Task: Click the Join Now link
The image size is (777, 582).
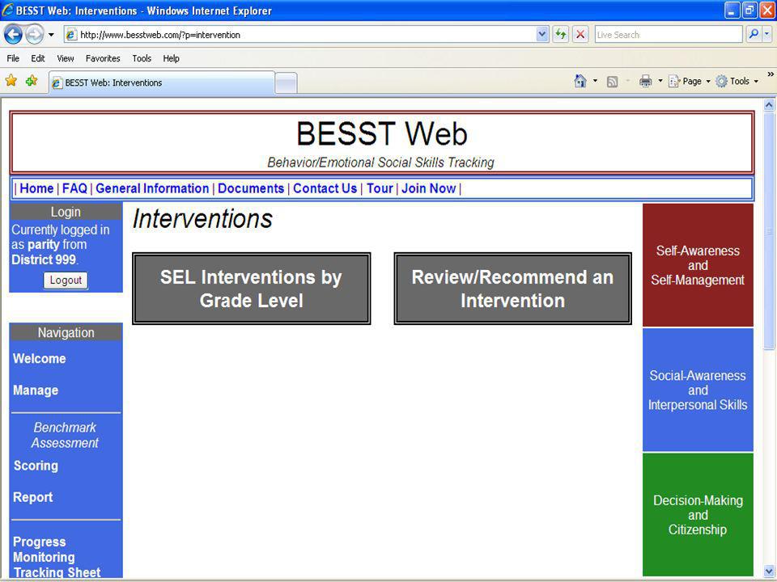Action: (429, 188)
